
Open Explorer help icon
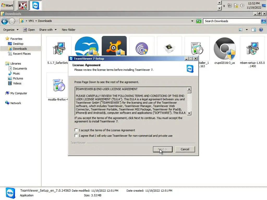click(261, 30)
